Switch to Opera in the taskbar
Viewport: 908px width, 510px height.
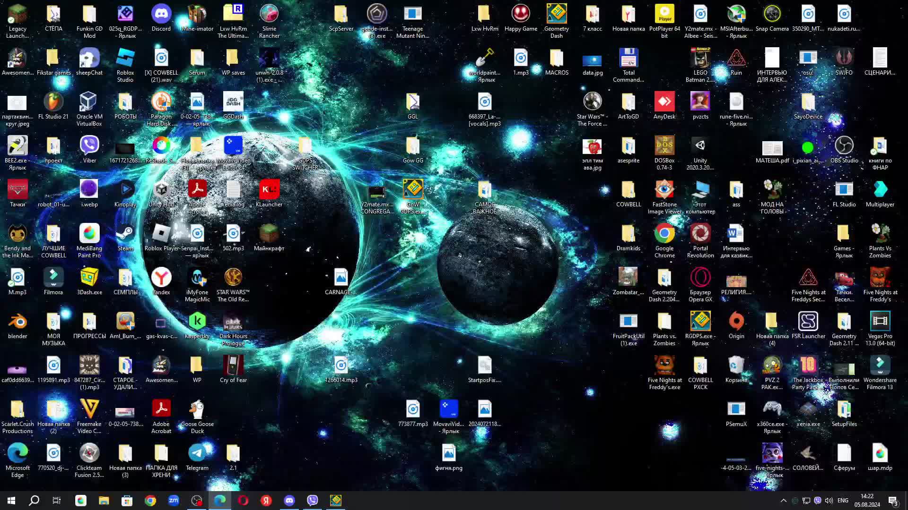point(243,501)
